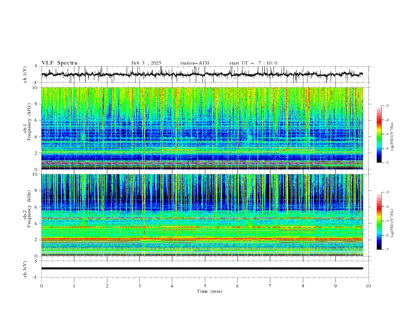Click the time axis tick label "4"

172,286
